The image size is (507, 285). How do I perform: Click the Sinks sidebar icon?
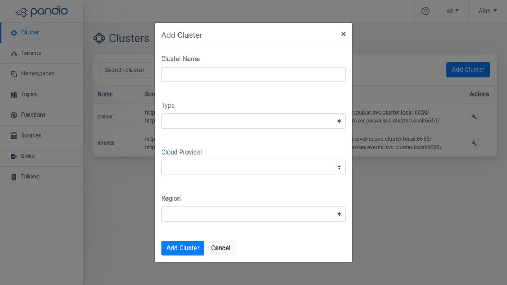point(14,156)
